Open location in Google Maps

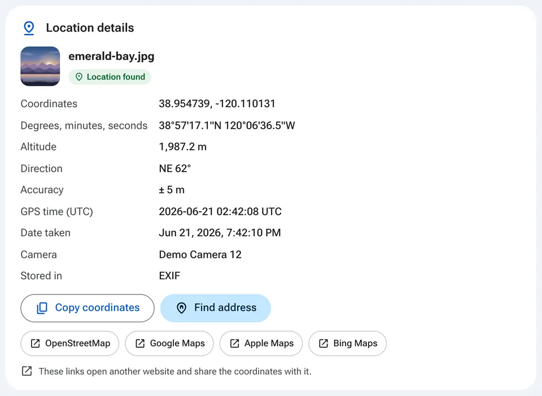coord(169,344)
